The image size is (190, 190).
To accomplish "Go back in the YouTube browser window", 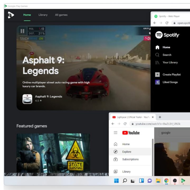I will click(113, 124).
